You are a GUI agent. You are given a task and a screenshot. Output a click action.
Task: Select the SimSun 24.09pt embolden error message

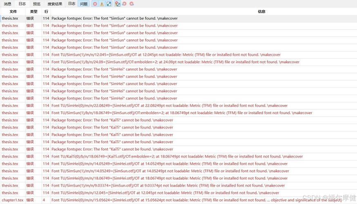coord(175,62)
